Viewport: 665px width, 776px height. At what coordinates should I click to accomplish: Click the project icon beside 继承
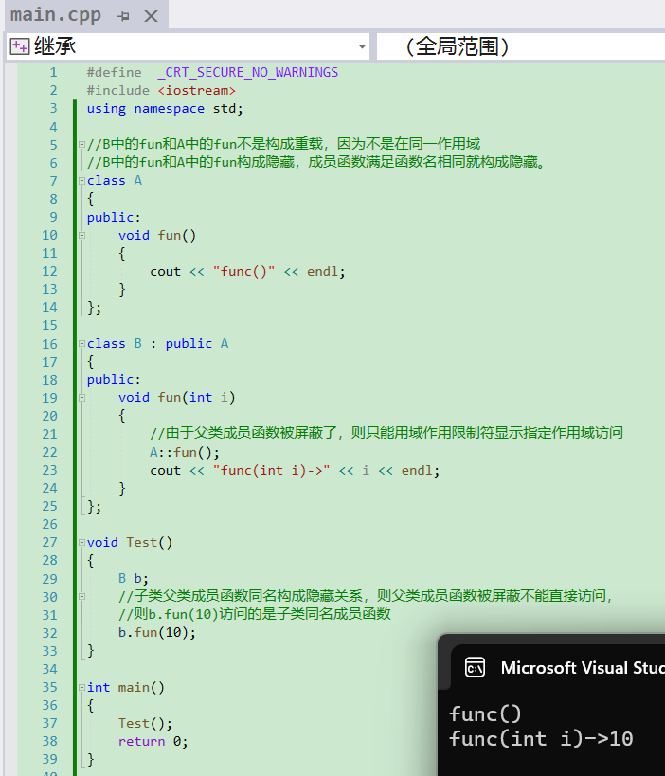tap(20, 46)
